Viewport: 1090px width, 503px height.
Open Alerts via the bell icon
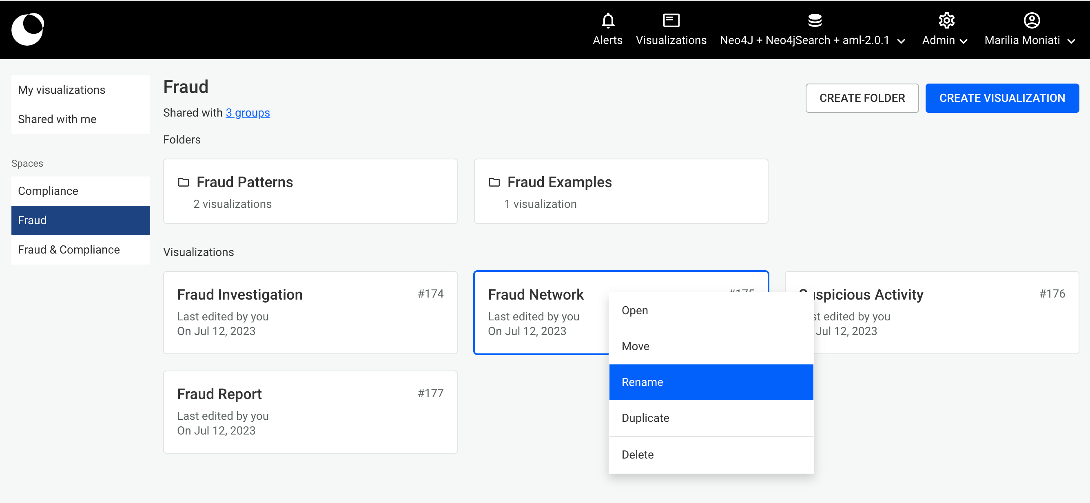pyautogui.click(x=608, y=20)
